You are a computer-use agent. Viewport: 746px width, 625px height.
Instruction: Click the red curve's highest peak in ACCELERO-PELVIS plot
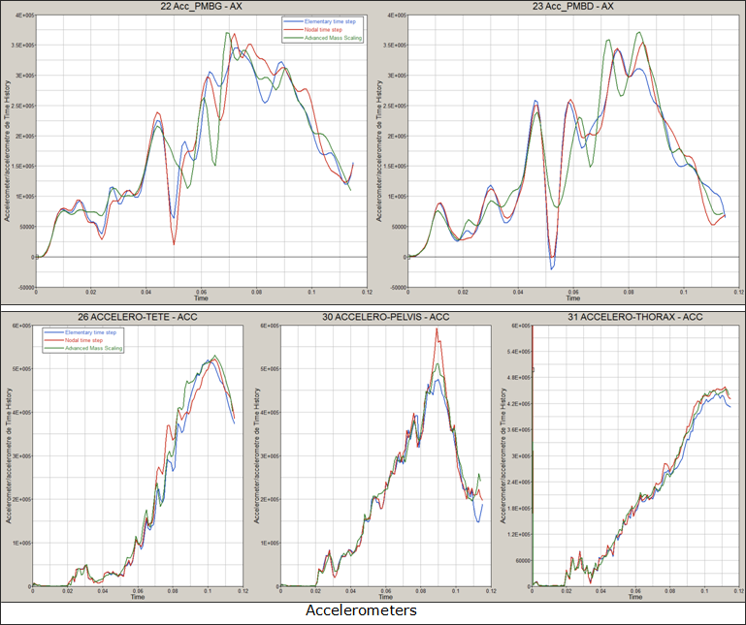(x=437, y=330)
